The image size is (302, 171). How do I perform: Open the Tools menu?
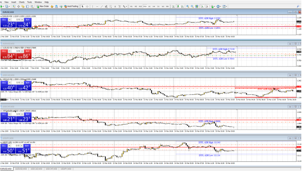[x=30, y=2]
